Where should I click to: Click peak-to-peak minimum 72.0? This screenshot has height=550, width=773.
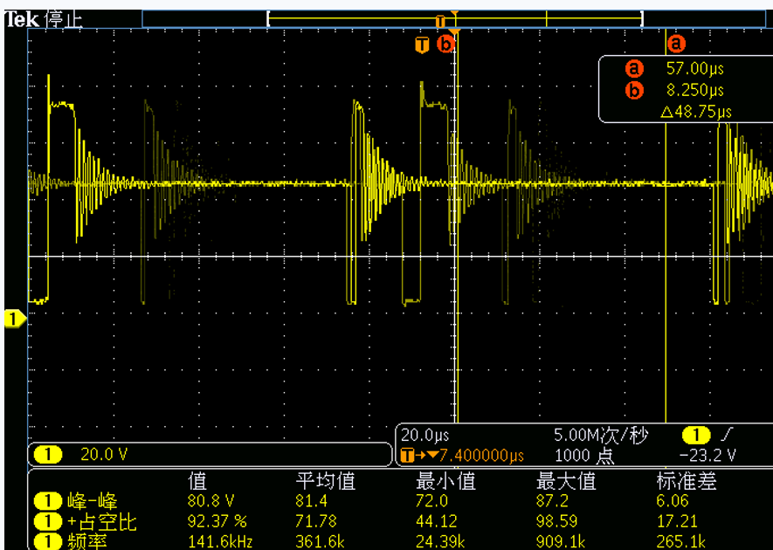pyautogui.click(x=431, y=502)
